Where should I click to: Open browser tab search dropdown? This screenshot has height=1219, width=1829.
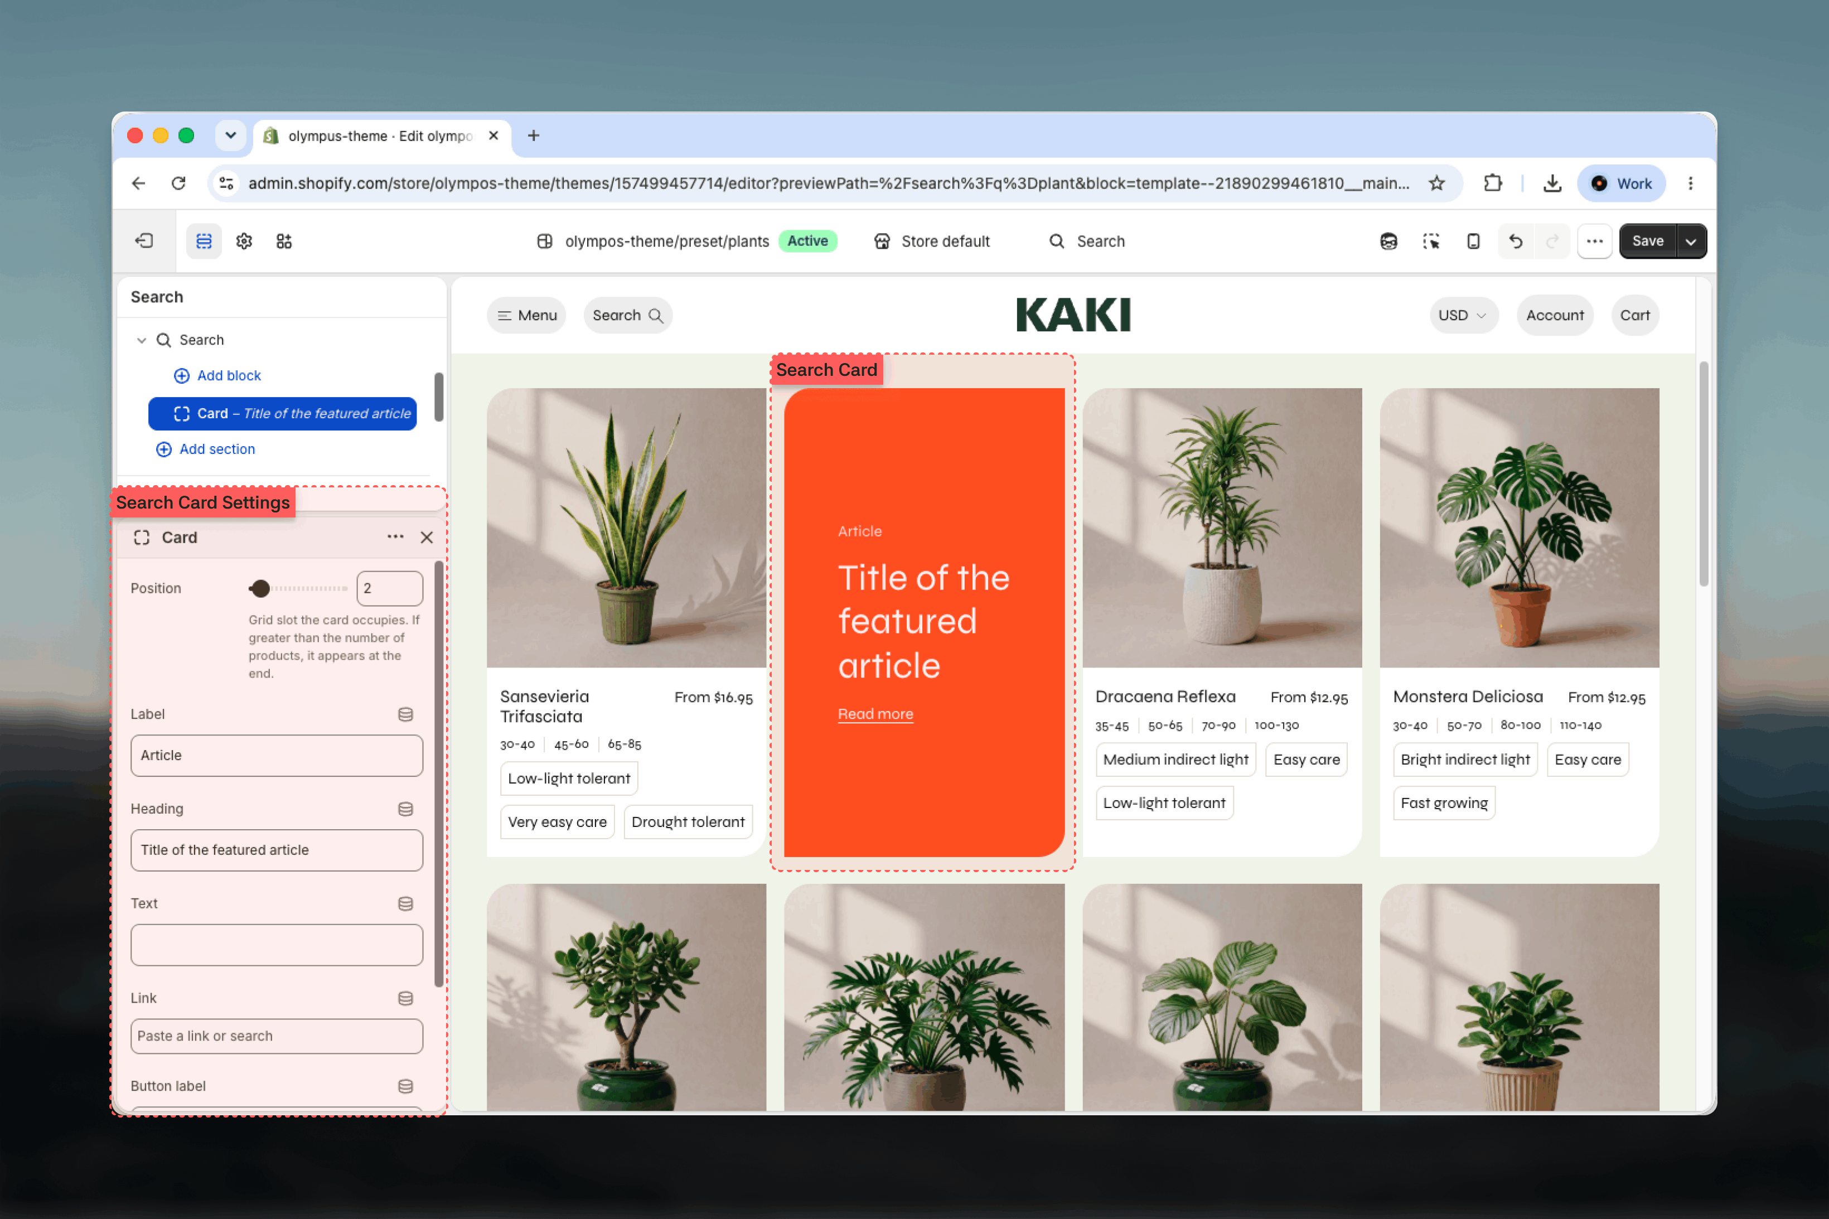pos(231,136)
